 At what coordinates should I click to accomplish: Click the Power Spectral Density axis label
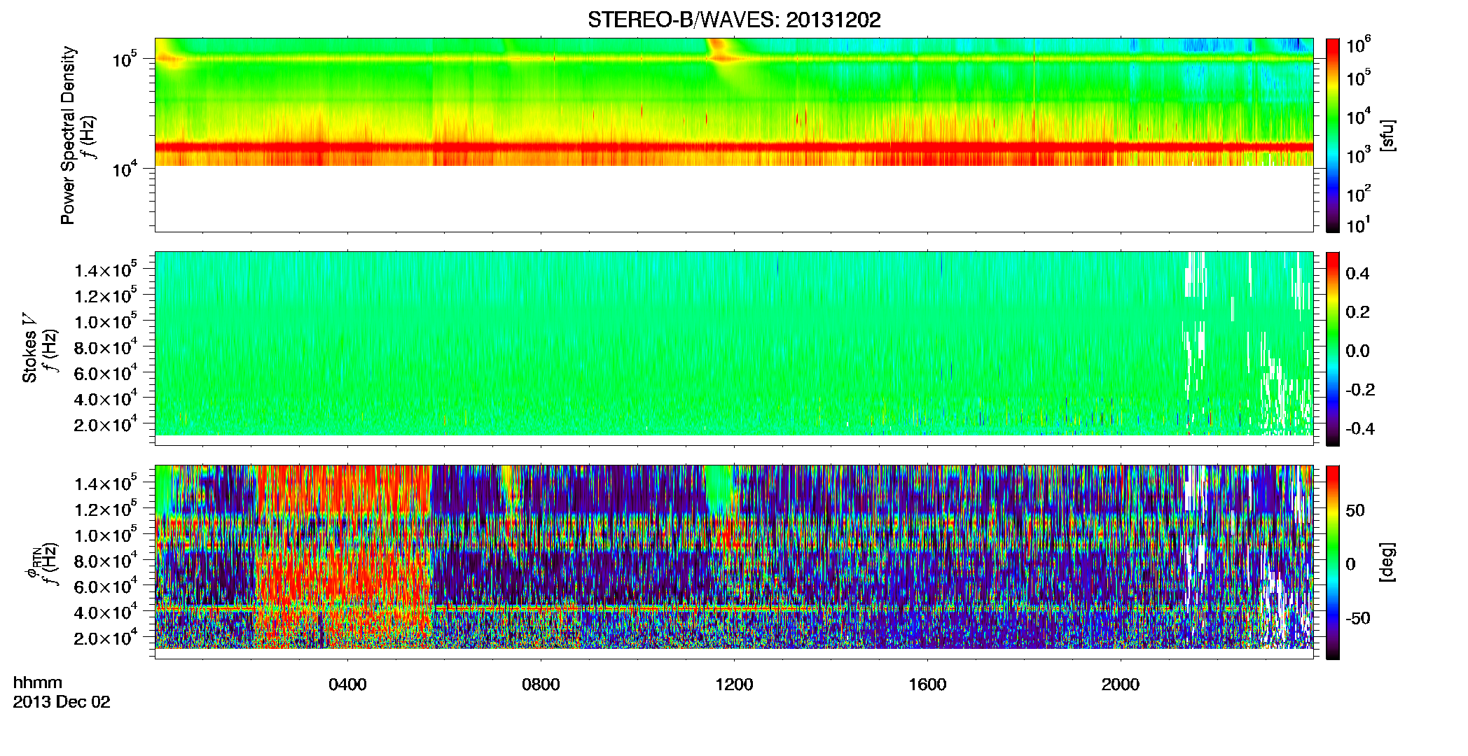[x=68, y=135]
